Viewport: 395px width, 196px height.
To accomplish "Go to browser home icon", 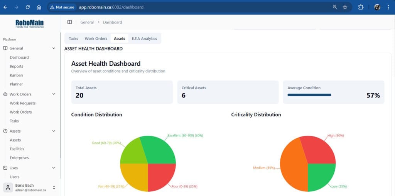I will 39,7.
